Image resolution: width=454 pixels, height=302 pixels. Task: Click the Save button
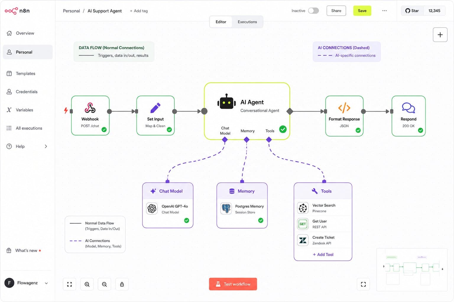[362, 11]
